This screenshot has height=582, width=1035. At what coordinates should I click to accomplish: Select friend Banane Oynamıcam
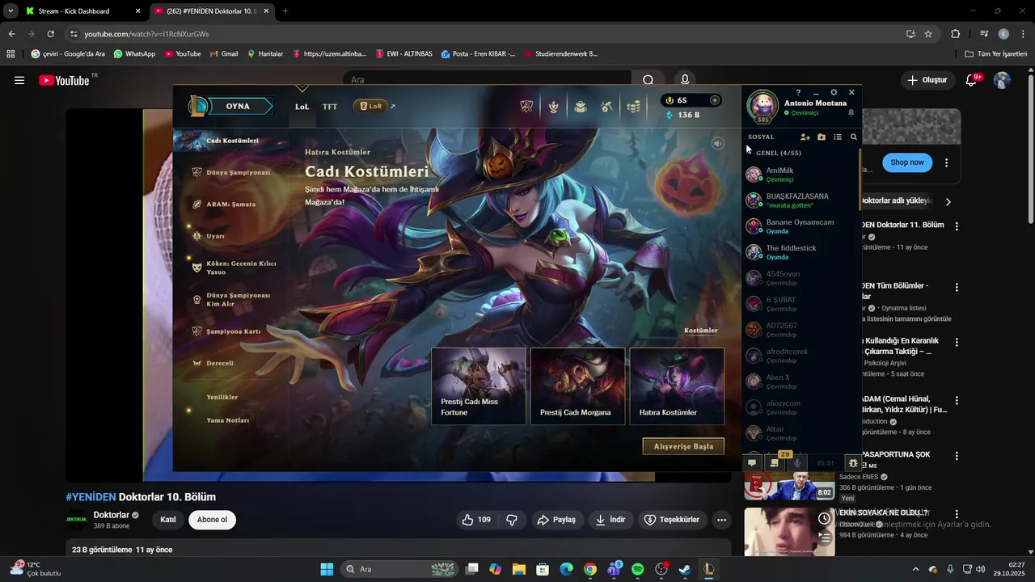click(x=799, y=226)
